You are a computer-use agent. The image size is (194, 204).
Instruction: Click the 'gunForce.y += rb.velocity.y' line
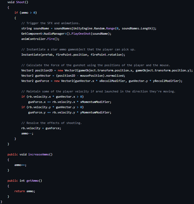pos(70,112)
